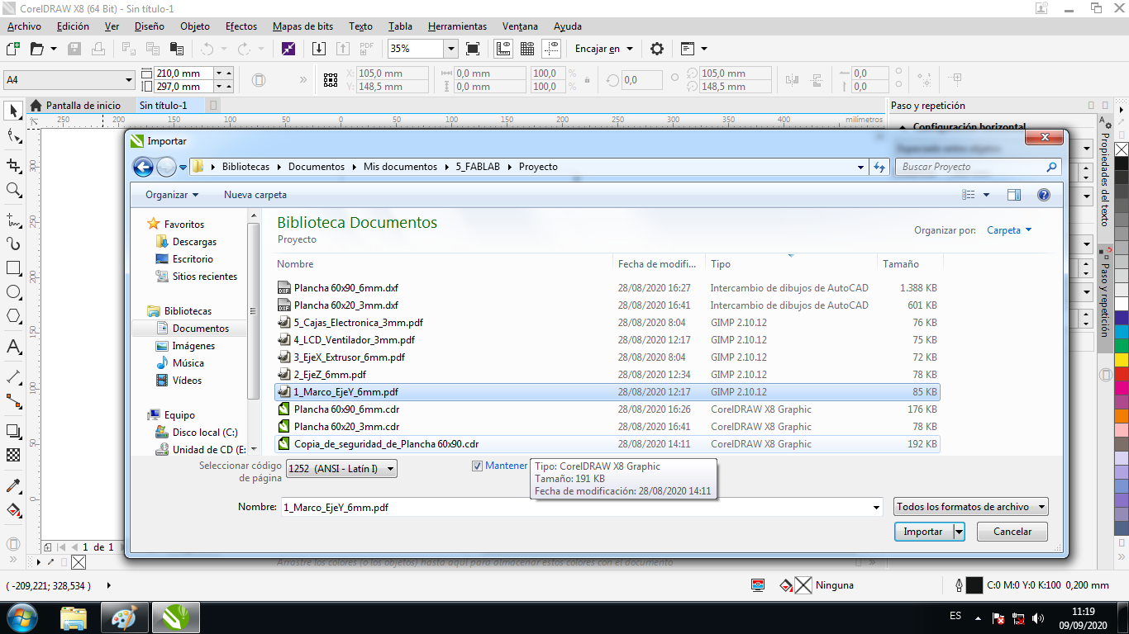Open the code page 1252 ANSI dropdown
Image resolution: width=1129 pixels, height=634 pixels.
tap(341, 469)
